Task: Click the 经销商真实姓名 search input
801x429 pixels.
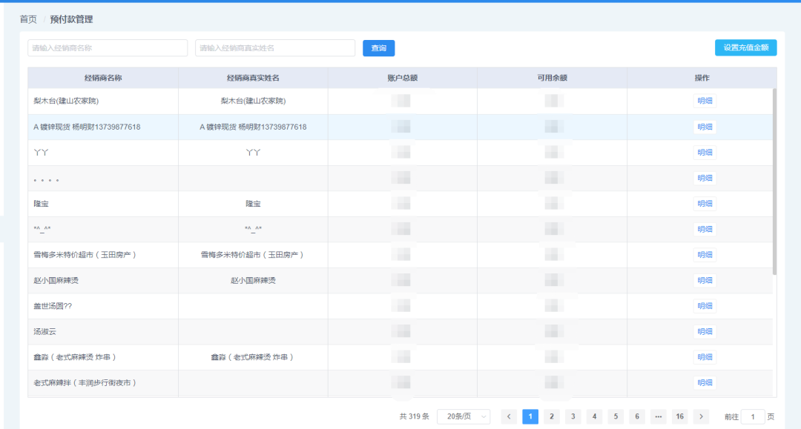Action: pos(274,48)
